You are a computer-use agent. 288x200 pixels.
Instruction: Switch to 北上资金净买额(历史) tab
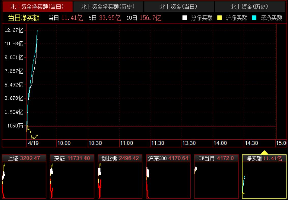click(x=108, y=6)
